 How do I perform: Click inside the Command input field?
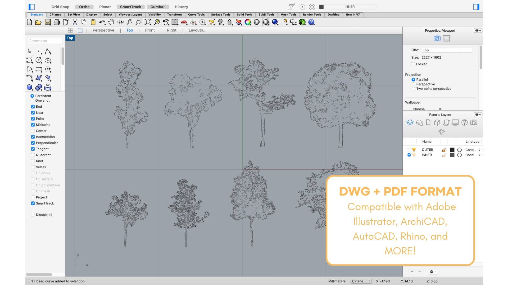point(44,41)
